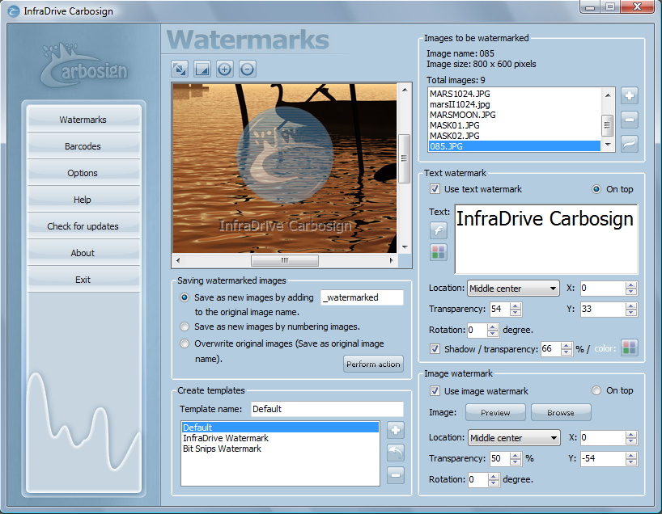Image resolution: width=662 pixels, height=514 pixels.
Task: Toggle the Shadow checkbox
Action: coord(435,348)
